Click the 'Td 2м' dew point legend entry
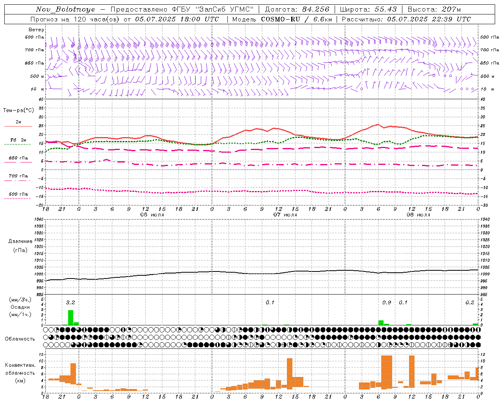The image size is (501, 400). pyautogui.click(x=18, y=140)
